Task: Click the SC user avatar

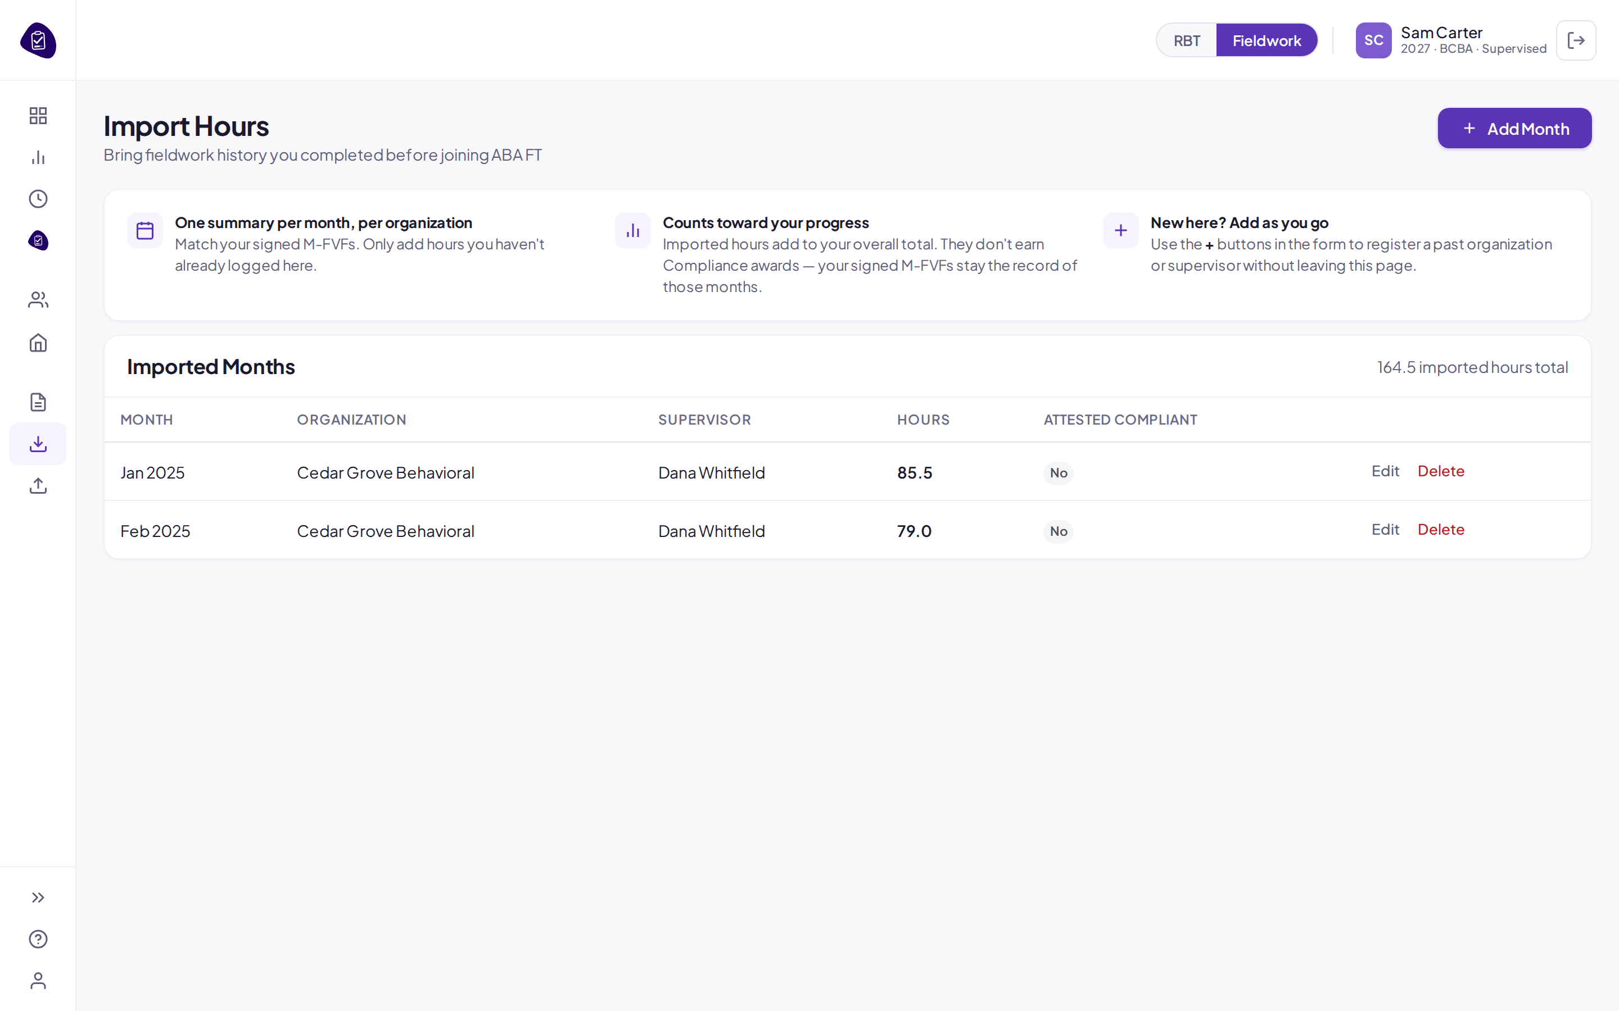Action: [x=1373, y=40]
